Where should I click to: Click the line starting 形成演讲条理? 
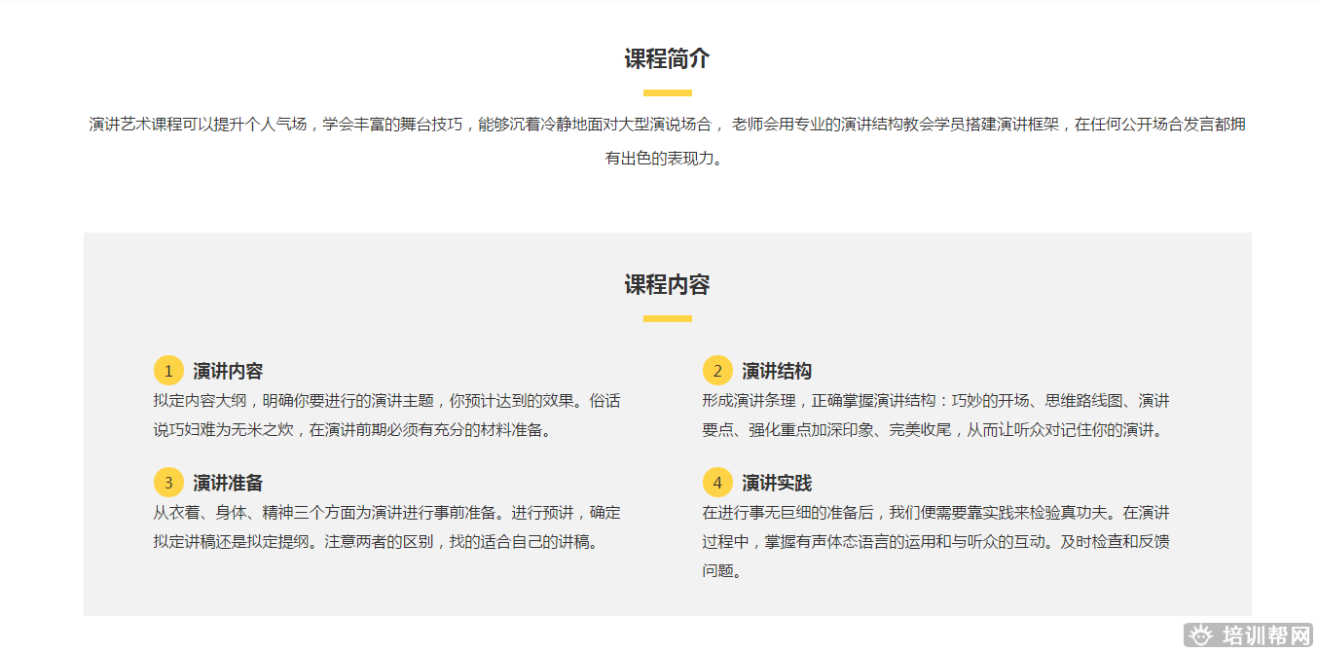point(936,400)
